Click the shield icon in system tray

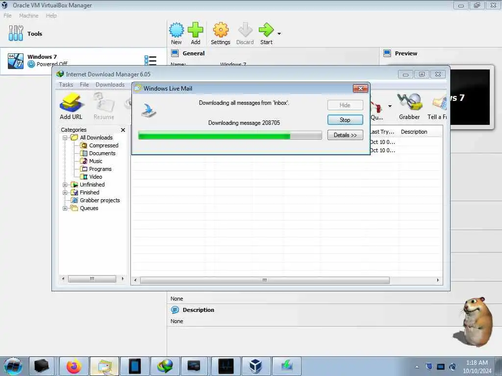(x=429, y=367)
